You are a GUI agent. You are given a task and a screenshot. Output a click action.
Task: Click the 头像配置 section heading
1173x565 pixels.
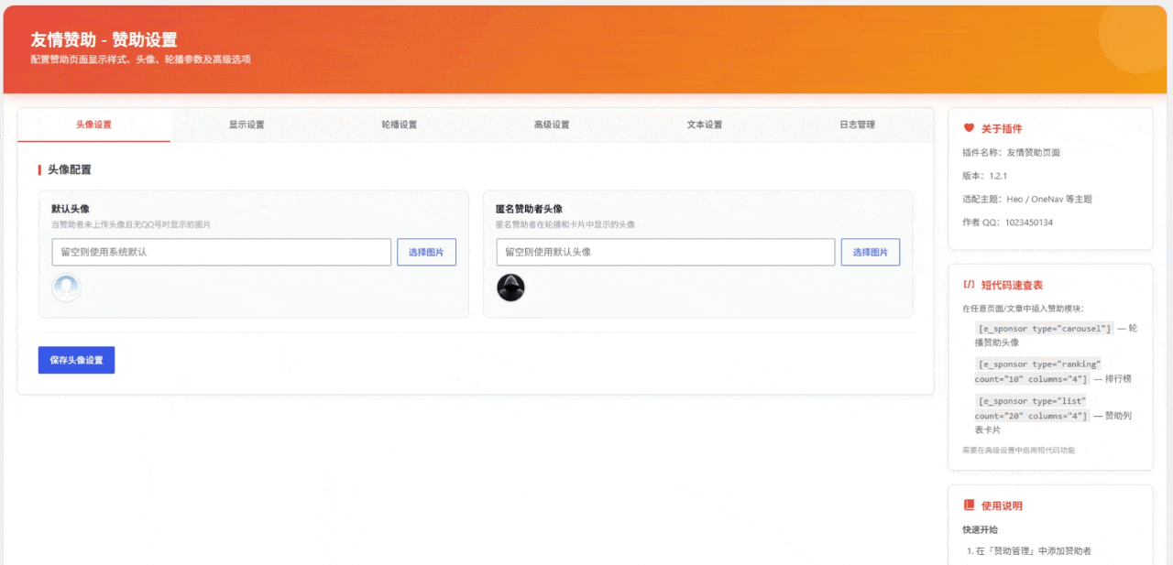point(69,169)
